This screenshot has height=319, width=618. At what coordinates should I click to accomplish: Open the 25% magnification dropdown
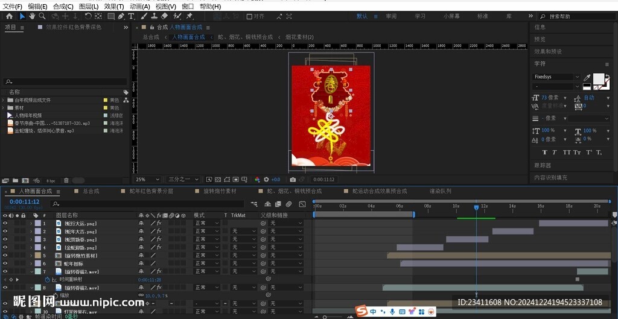[x=148, y=180]
